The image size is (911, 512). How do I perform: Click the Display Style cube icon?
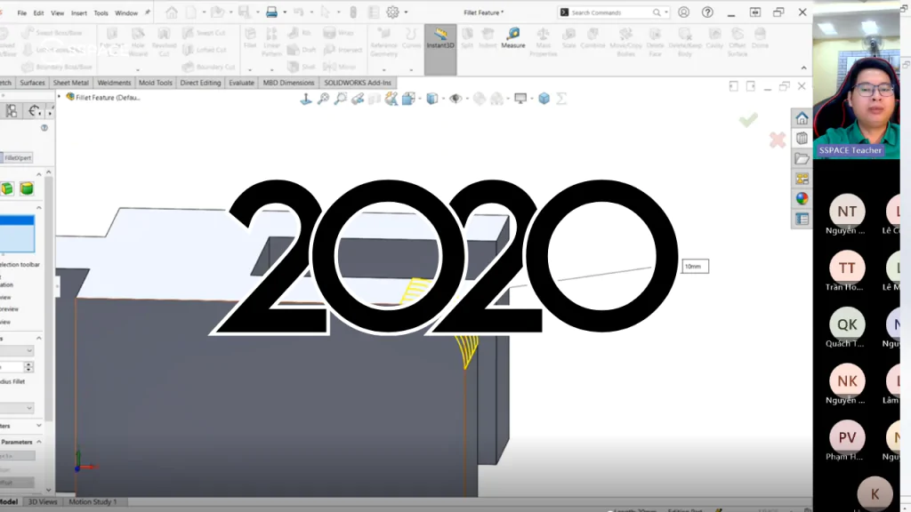pos(432,99)
